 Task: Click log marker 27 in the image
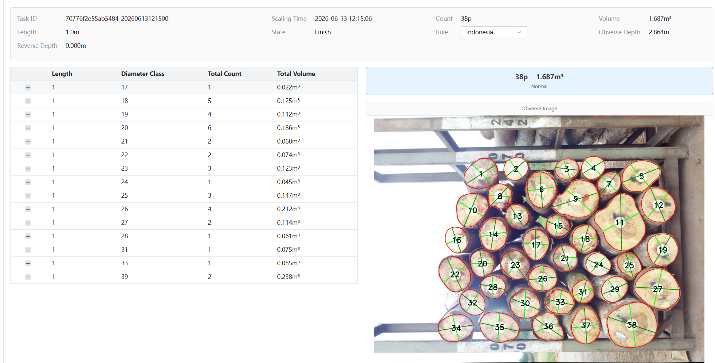(x=657, y=289)
